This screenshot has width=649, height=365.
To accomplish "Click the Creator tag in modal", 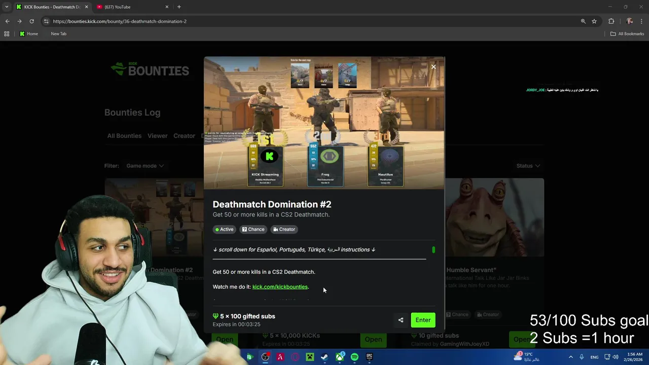I will coord(284,229).
